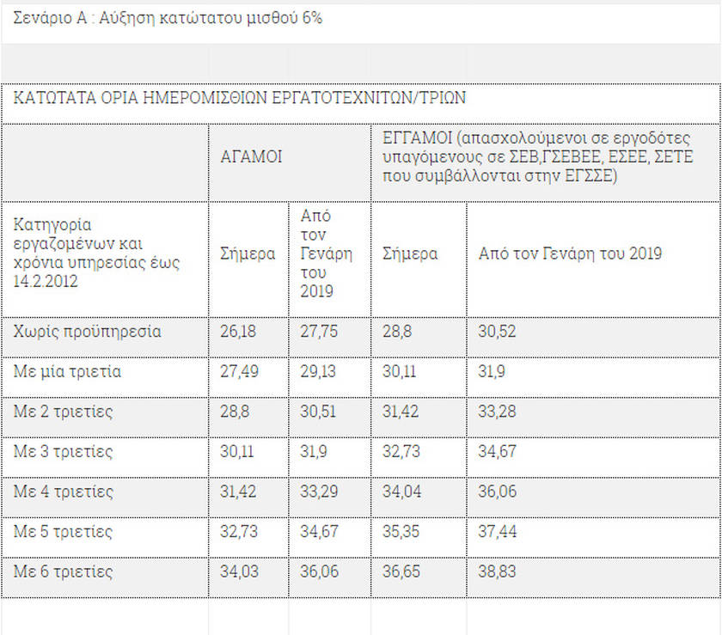The width and height of the screenshot is (722, 635).
Task: Select the 'Με 4 τριετίες' row label
Action: [63, 492]
